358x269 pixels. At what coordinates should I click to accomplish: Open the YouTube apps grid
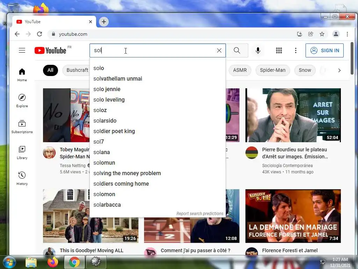tap(279, 50)
